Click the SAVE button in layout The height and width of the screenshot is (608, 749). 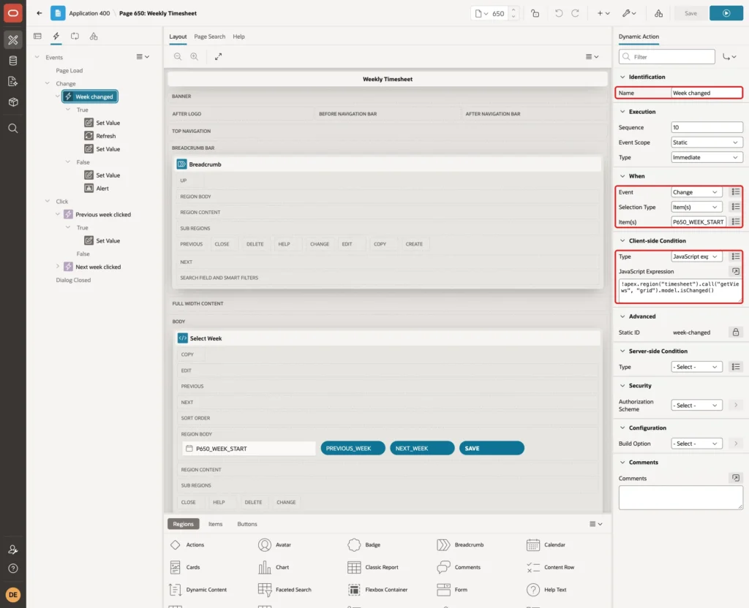click(x=492, y=449)
